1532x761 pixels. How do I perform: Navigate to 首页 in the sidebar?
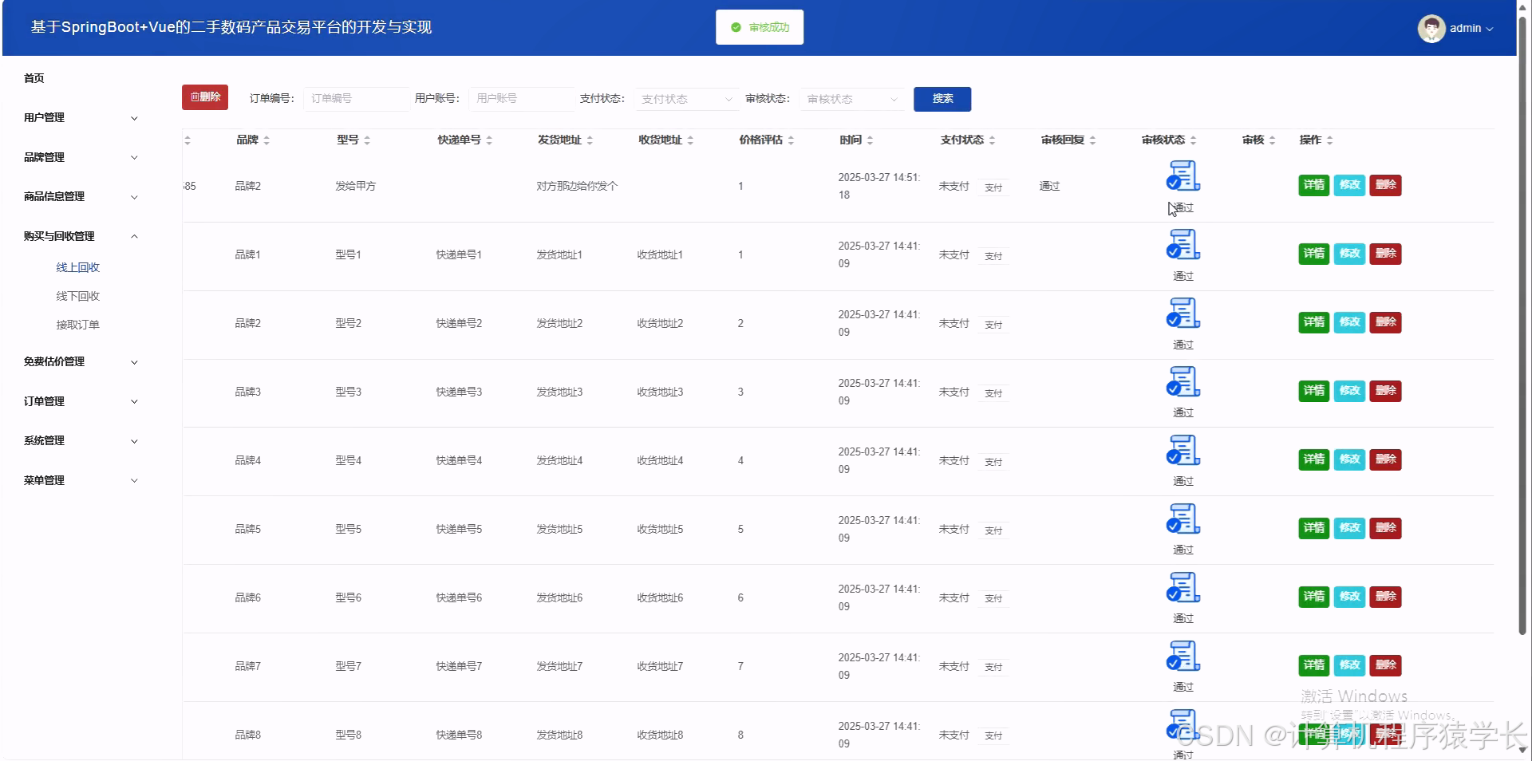tap(34, 77)
